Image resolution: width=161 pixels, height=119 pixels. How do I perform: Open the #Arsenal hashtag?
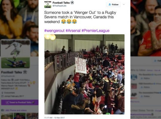point(73,31)
